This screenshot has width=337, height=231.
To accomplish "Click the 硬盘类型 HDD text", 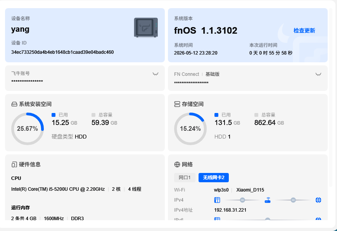I will pyautogui.click(x=69, y=137).
